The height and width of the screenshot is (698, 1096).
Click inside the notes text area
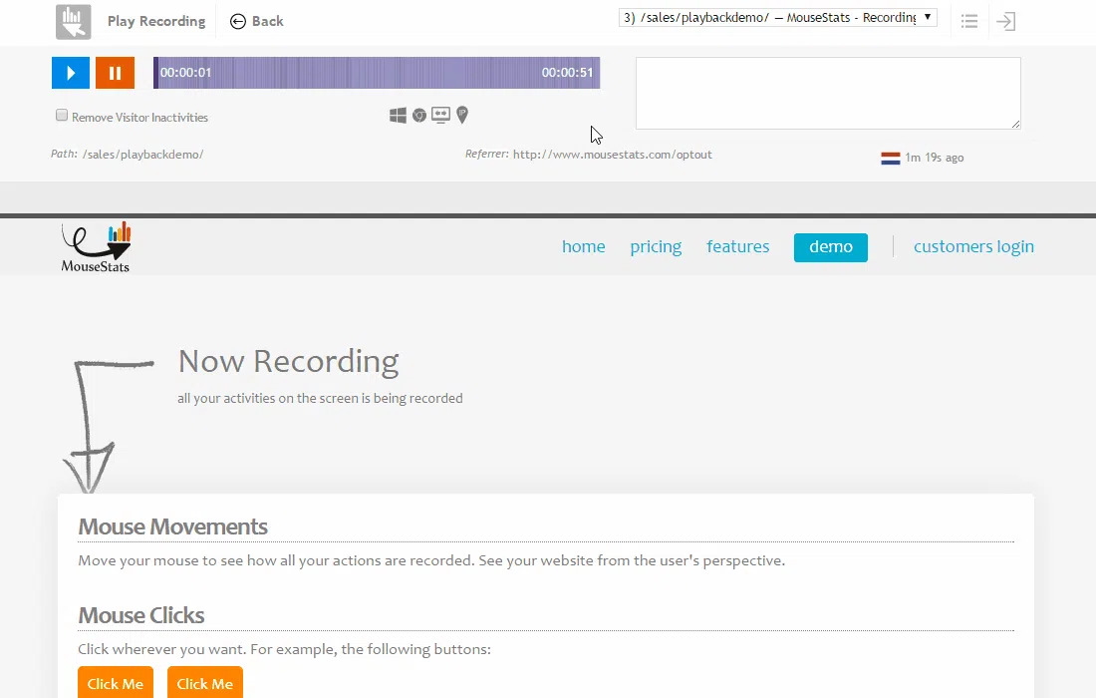[x=828, y=93]
